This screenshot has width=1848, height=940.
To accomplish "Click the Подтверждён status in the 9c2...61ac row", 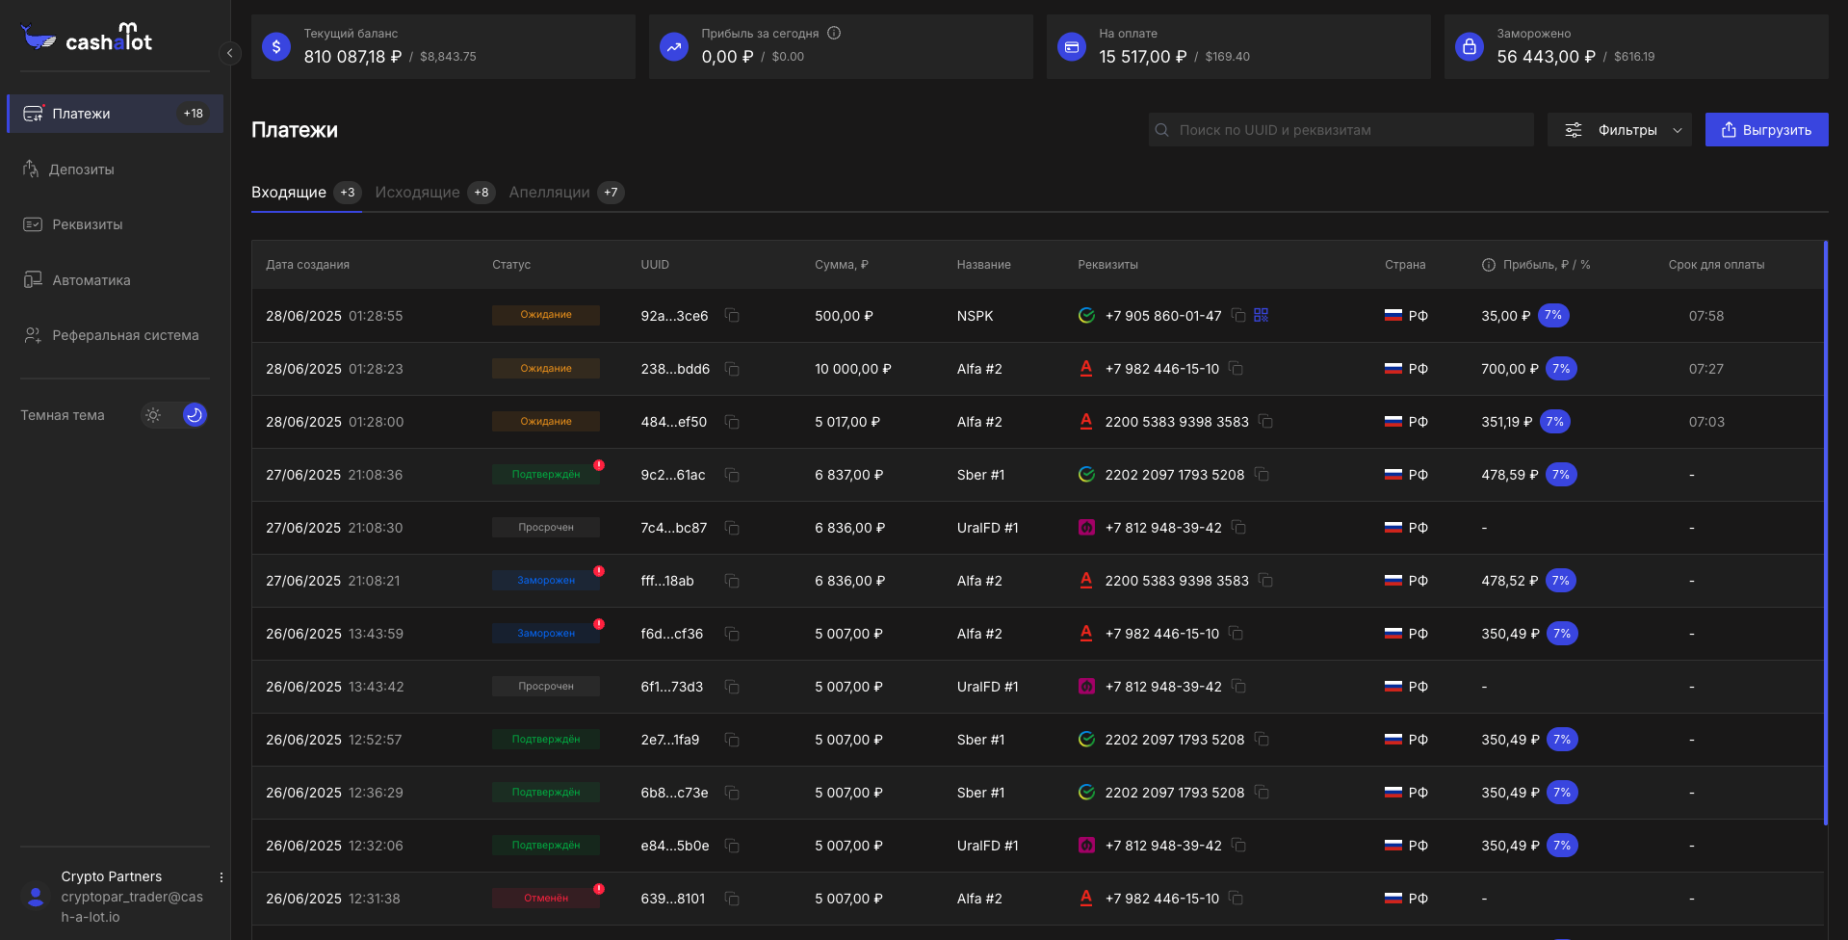I will click(x=546, y=475).
